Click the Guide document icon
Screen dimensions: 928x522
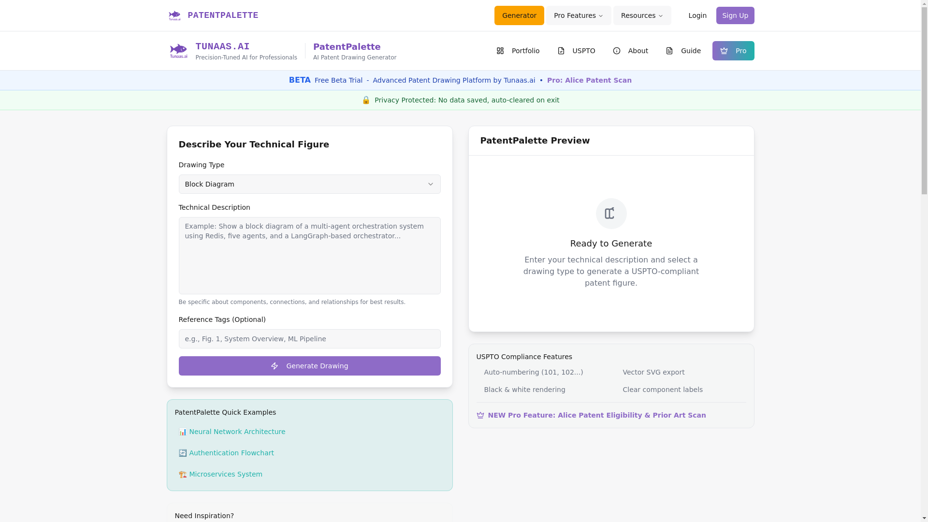(x=669, y=51)
